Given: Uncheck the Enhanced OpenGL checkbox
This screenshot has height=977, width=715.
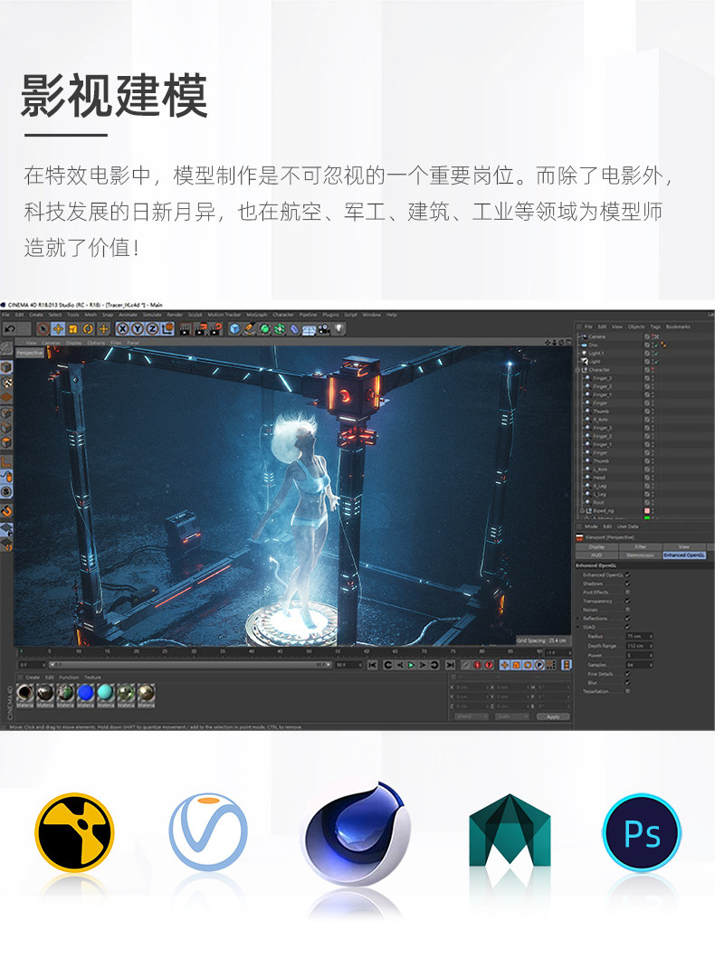Looking at the screenshot, I should click(628, 574).
